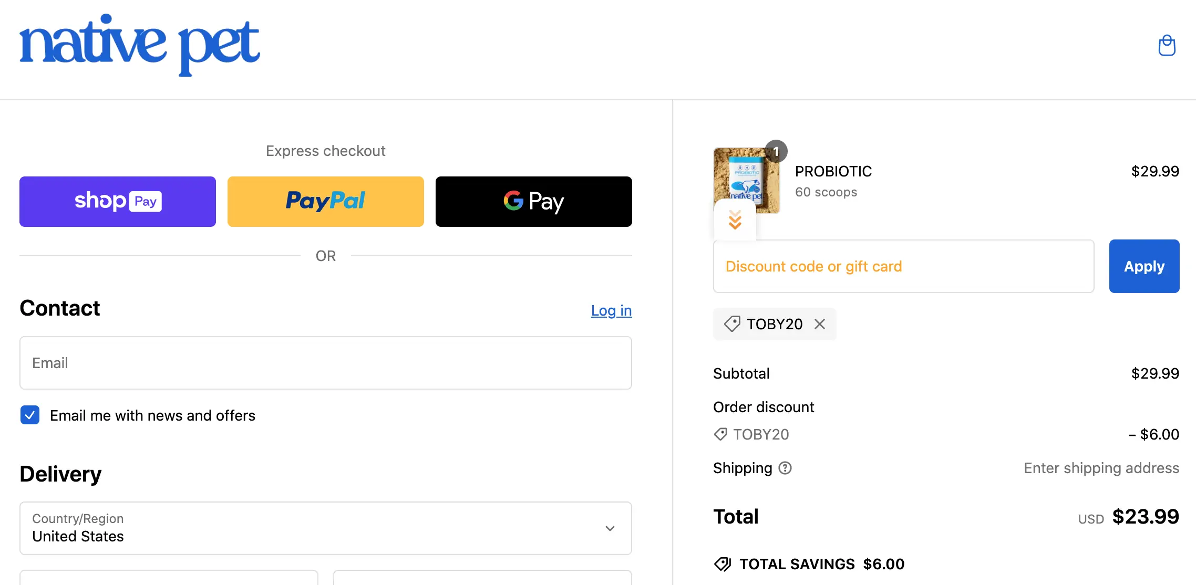Pay with Shop Pay express checkout
Image resolution: width=1196 pixels, height=585 pixels.
click(118, 202)
